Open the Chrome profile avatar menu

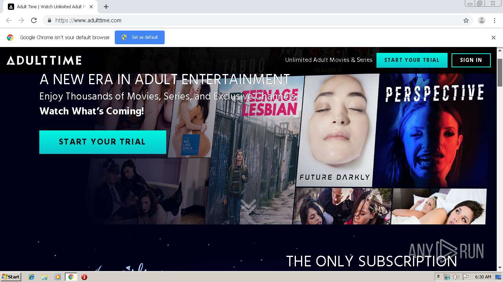(x=481, y=20)
